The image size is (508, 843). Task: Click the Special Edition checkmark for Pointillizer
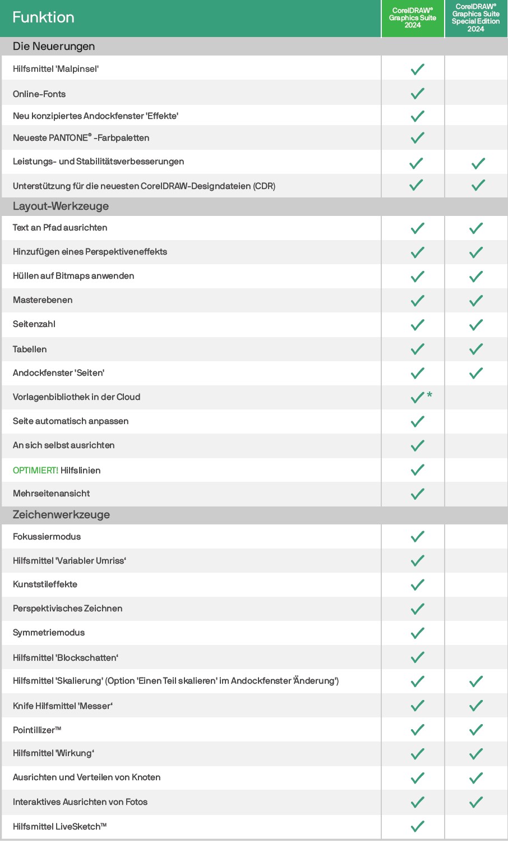(476, 730)
